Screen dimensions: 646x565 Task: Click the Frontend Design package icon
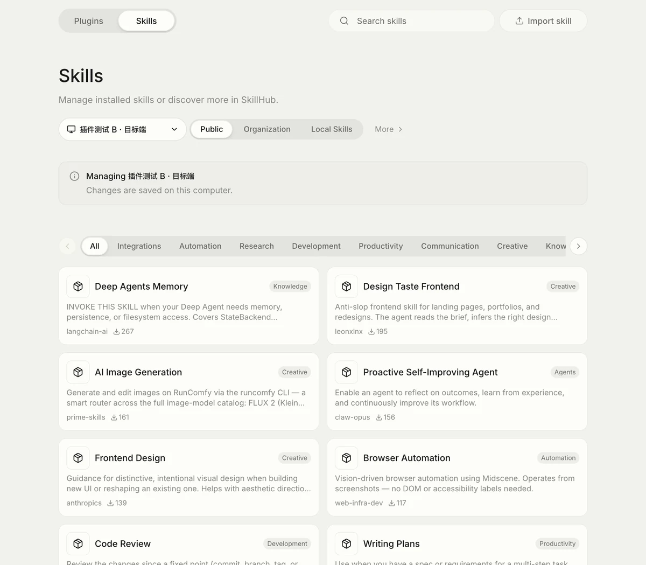(78, 458)
